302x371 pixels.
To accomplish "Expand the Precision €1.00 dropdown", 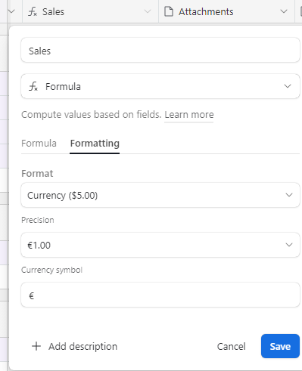I will 160,245.
